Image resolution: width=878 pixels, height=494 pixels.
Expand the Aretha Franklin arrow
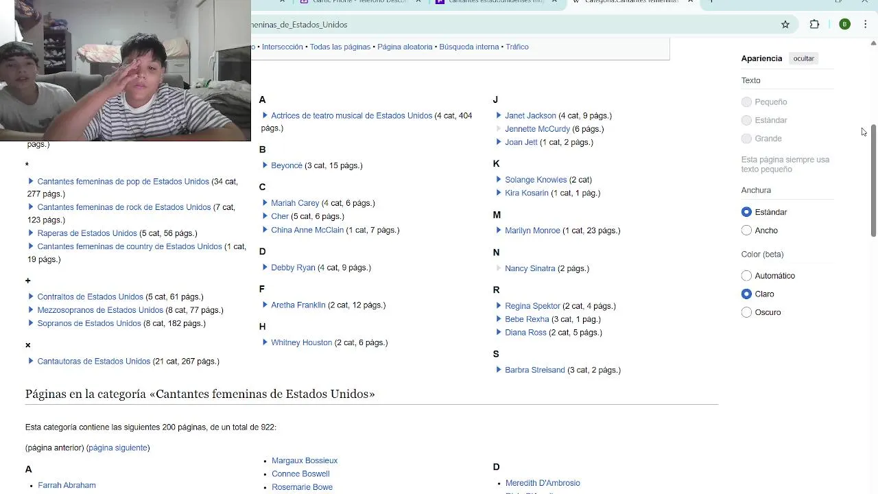pos(265,305)
